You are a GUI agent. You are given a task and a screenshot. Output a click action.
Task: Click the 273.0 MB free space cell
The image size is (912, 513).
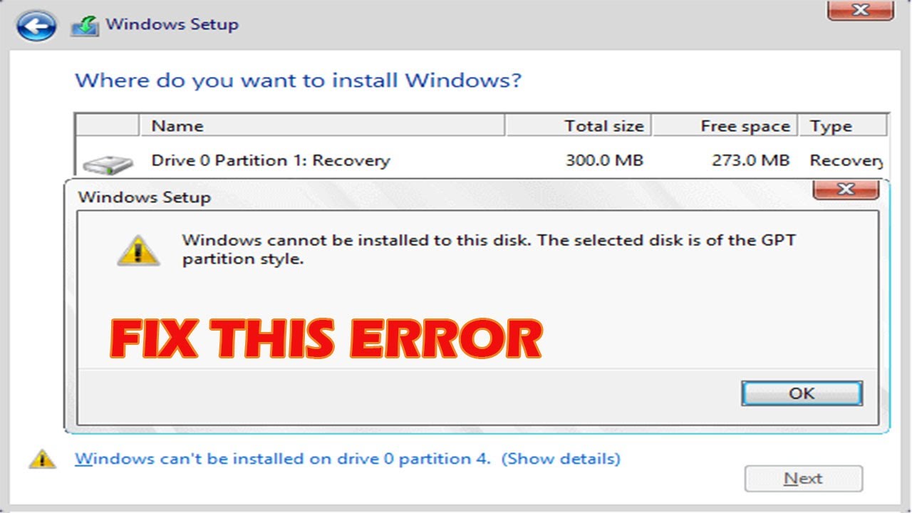pyautogui.click(x=750, y=160)
